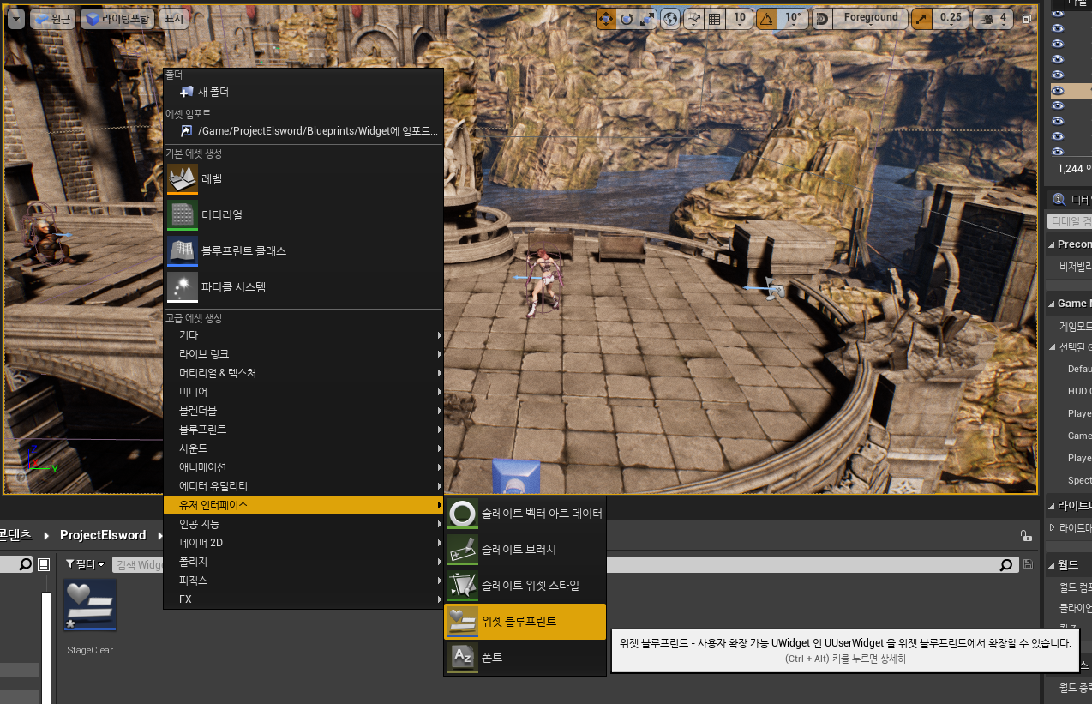This screenshot has width=1092, height=704.
Task: Open the 유저 인터페이스 submenu
Action: pyautogui.click(x=303, y=505)
